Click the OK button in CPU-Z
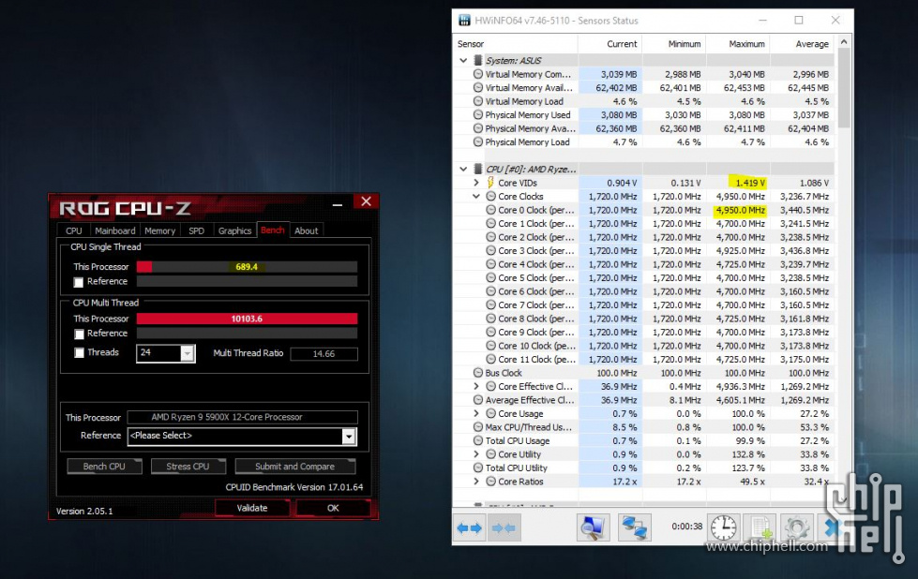The width and height of the screenshot is (918, 579). click(x=333, y=508)
